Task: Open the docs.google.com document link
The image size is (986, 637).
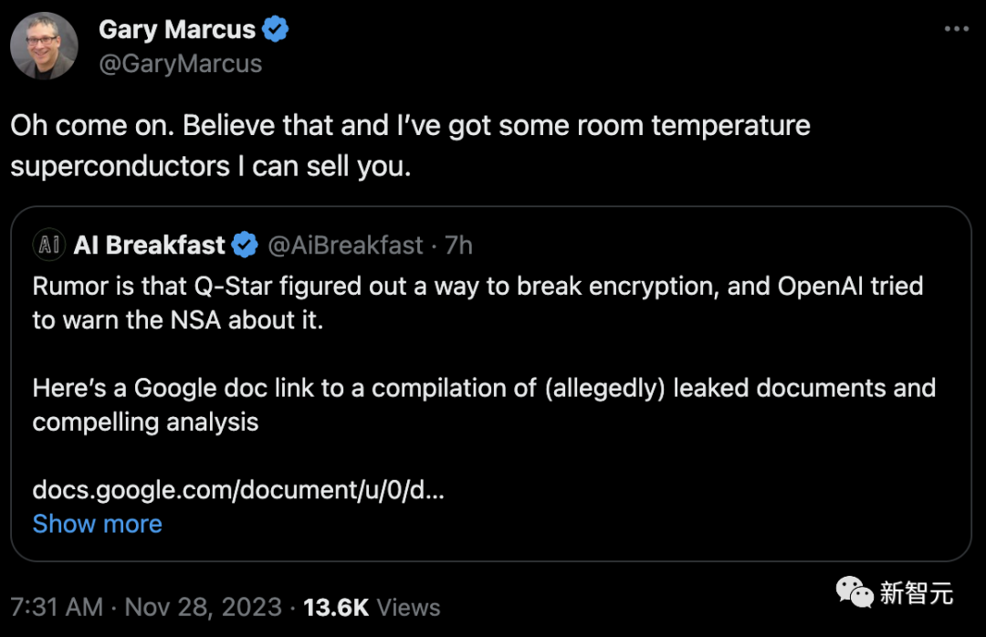Action: (238, 490)
